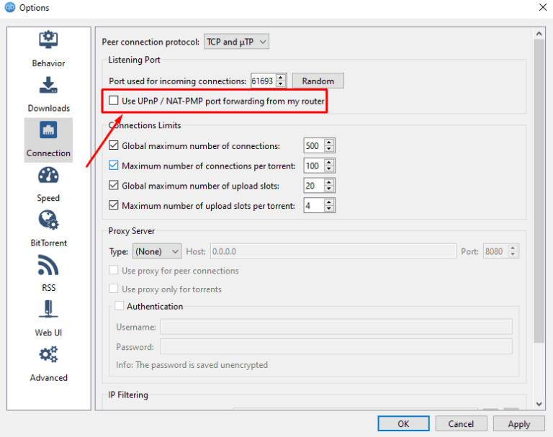Viewport: 553px width, 437px height.
Task: Decrease connections per torrent value 100
Action: (329, 169)
